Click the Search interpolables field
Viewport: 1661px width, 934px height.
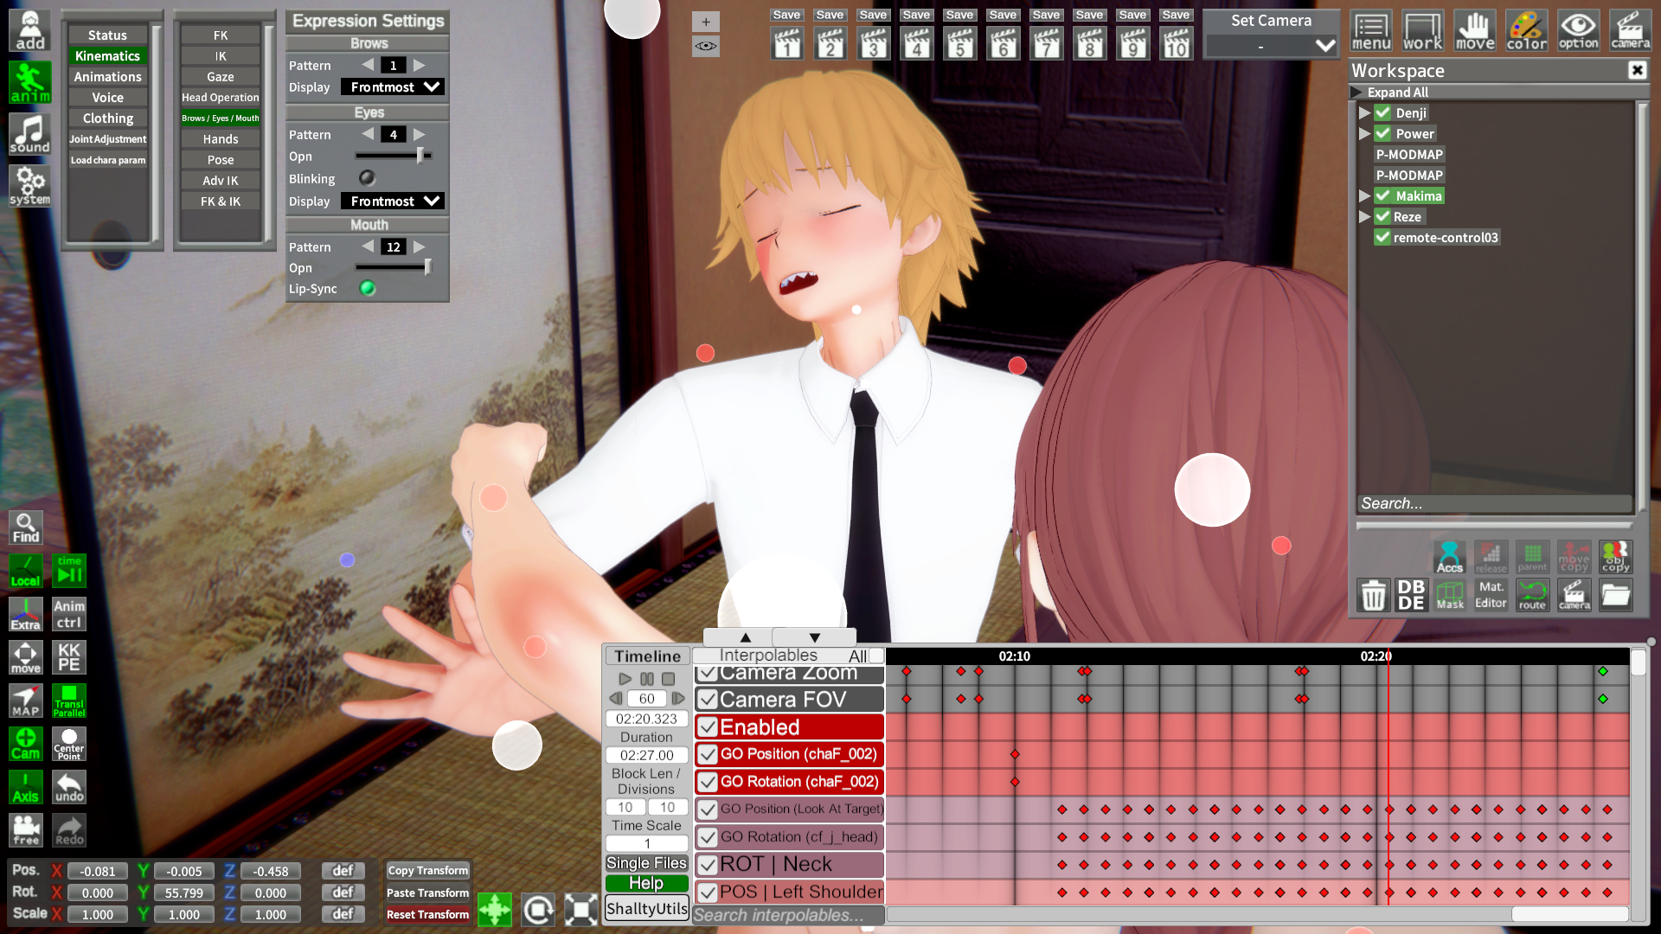[x=788, y=914]
